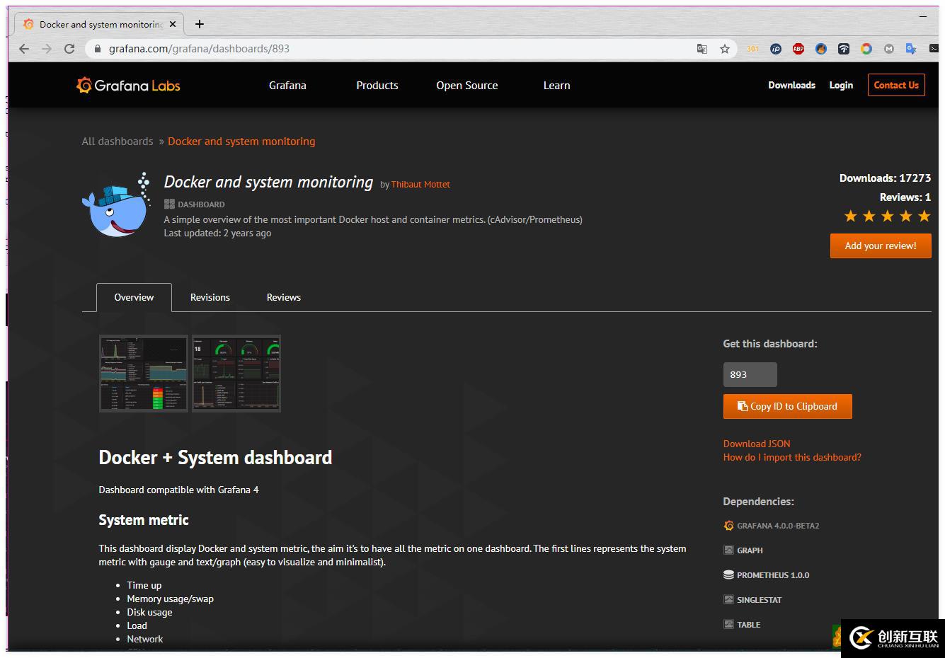
Task: Switch to the Reviews tab
Action: [284, 298]
